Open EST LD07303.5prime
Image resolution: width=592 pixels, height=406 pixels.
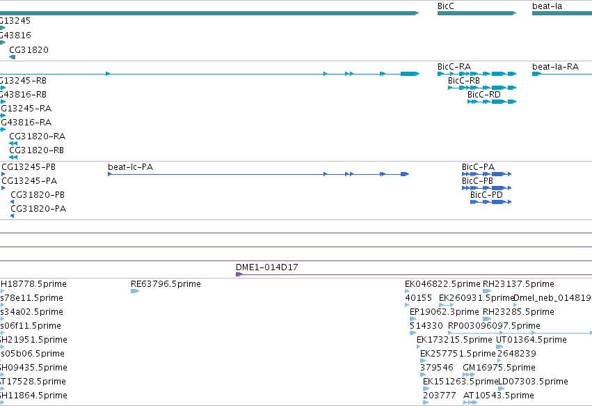click(502, 389)
